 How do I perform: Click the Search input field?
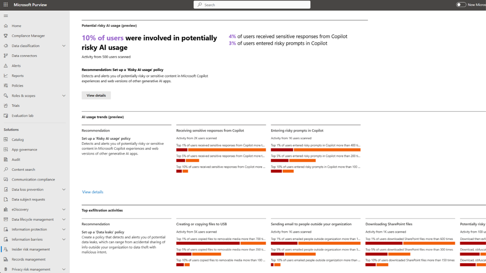(252, 5)
